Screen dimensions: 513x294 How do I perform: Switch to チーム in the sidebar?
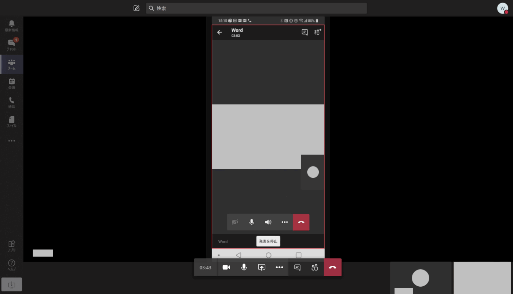[x=11, y=63]
